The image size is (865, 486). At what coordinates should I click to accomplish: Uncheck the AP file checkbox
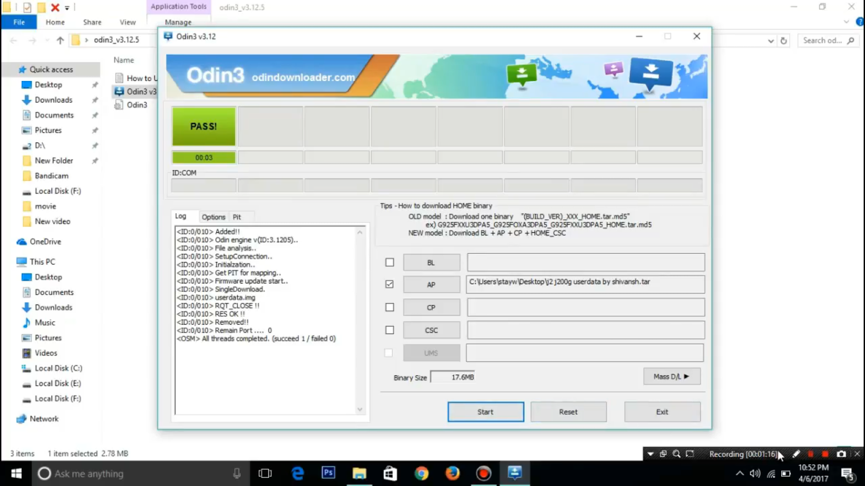click(389, 284)
